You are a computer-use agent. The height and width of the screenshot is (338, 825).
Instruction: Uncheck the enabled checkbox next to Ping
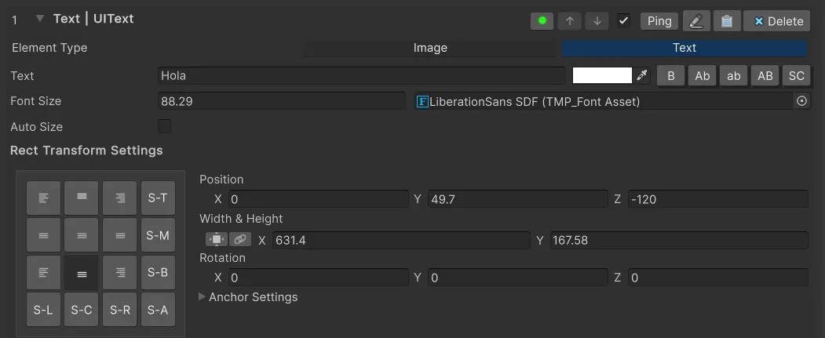tap(624, 21)
